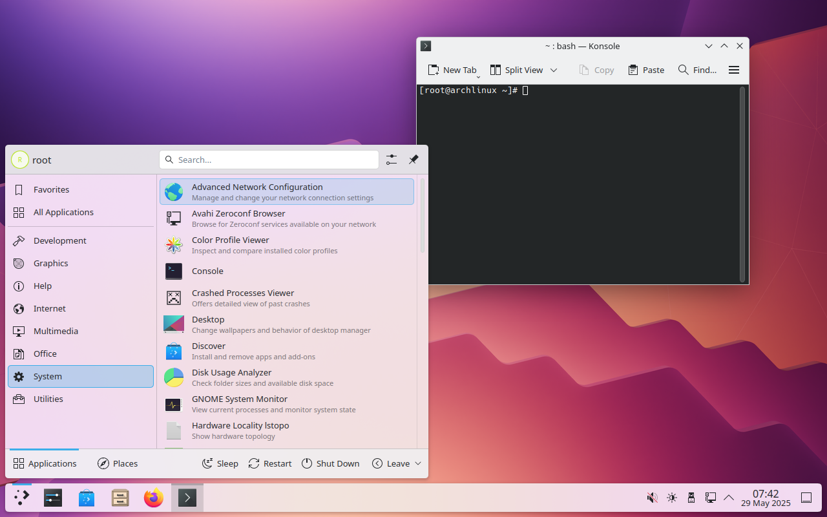Click muted audio volume tray icon
The image size is (827, 517).
coord(653,498)
